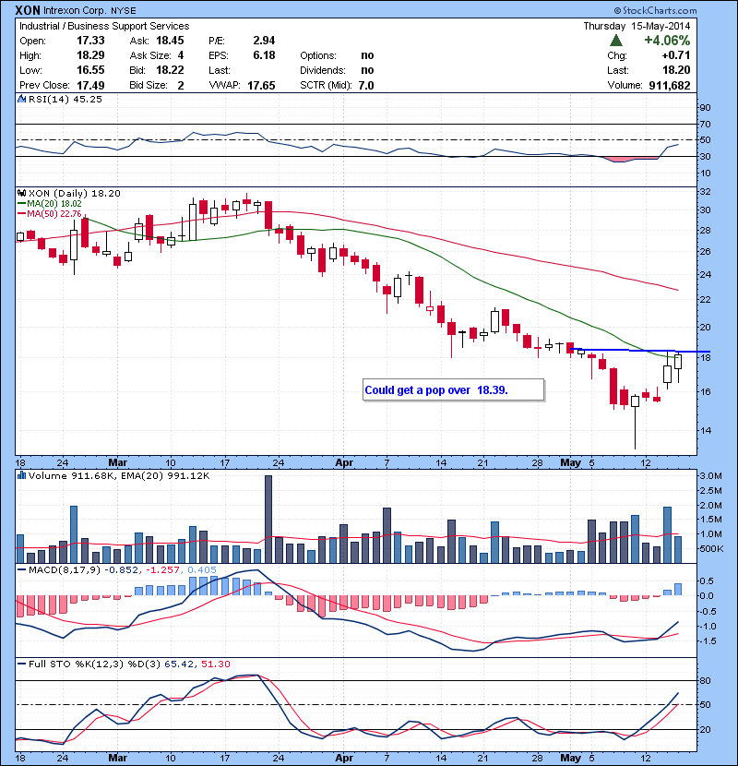Click the Bid price 18.22
The height and width of the screenshot is (766, 738).
170,70
